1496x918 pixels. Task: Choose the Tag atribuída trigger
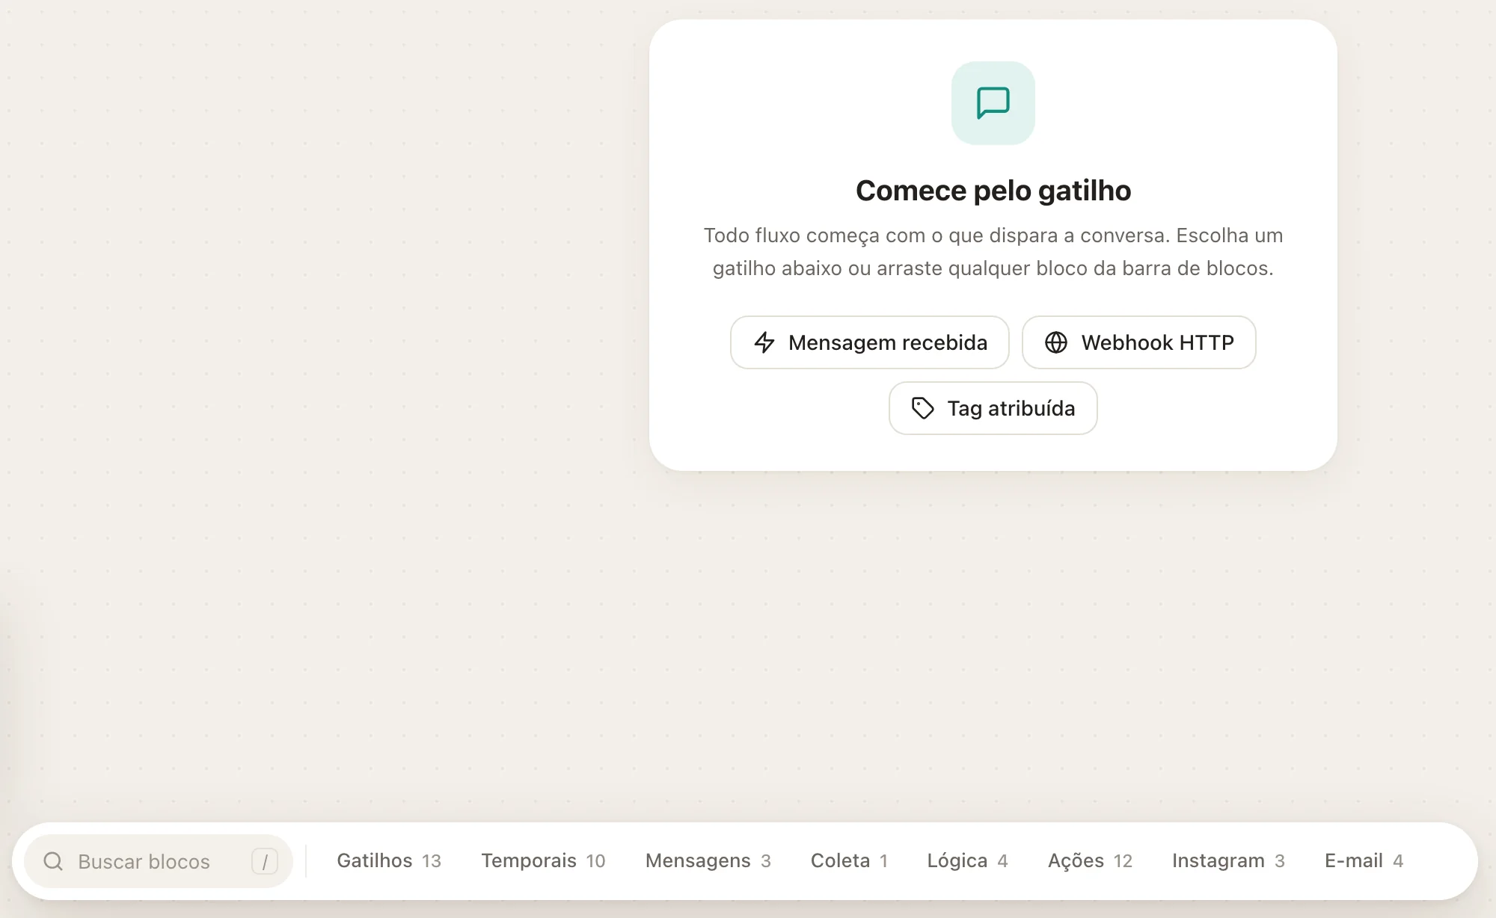click(993, 408)
